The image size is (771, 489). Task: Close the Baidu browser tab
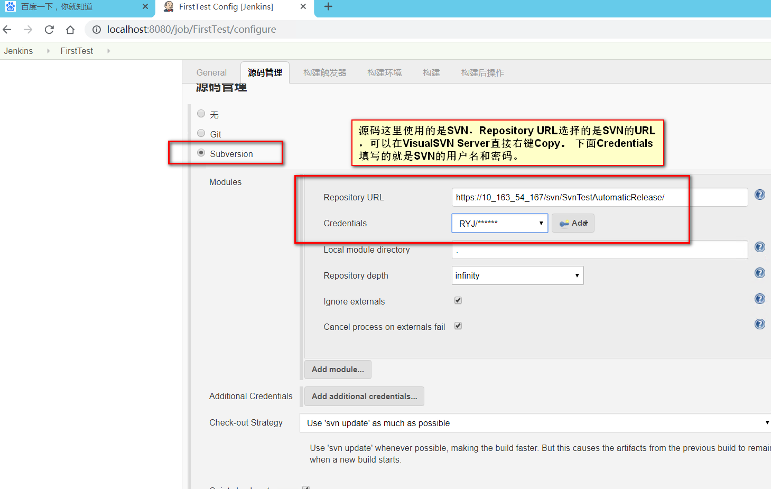tap(145, 7)
